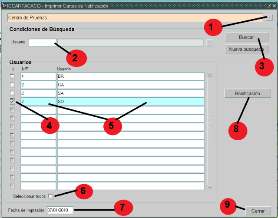This screenshot has width=278, height=218.
Task: Select the Centro de Pruebas field
Action: (x=135, y=17)
